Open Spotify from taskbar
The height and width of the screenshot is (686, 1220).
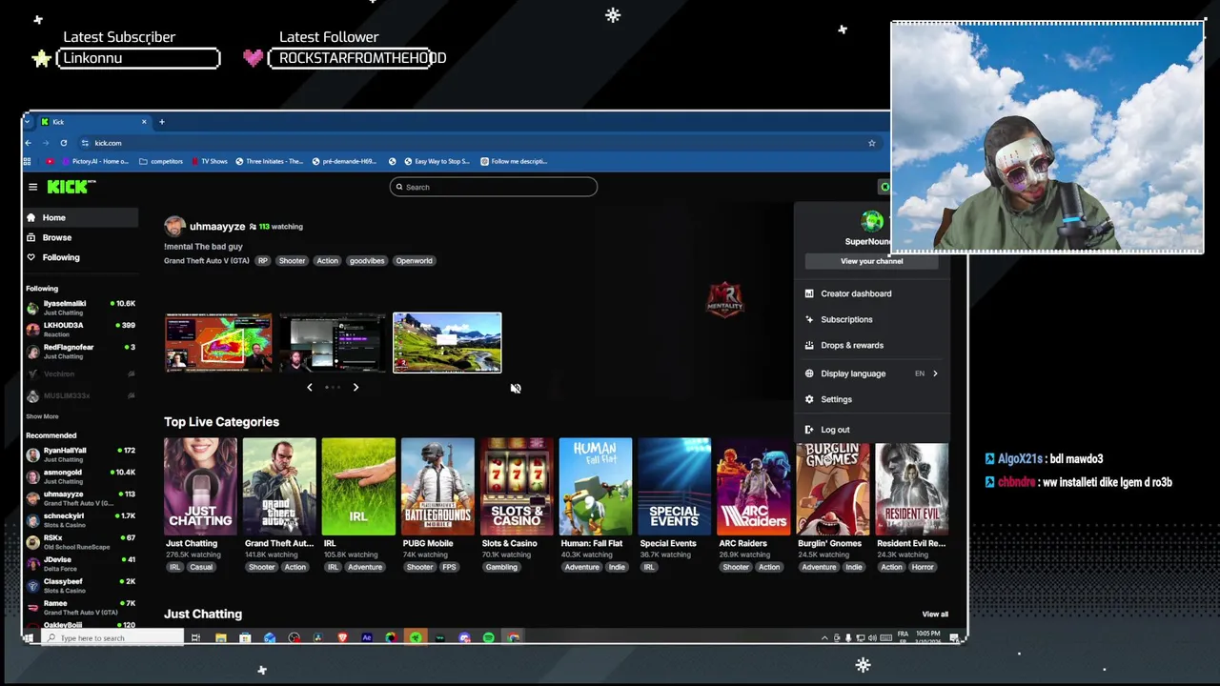pos(489,637)
